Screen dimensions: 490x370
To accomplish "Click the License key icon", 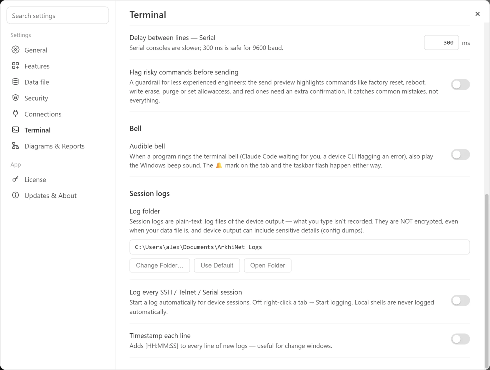I will click(x=15, y=179).
